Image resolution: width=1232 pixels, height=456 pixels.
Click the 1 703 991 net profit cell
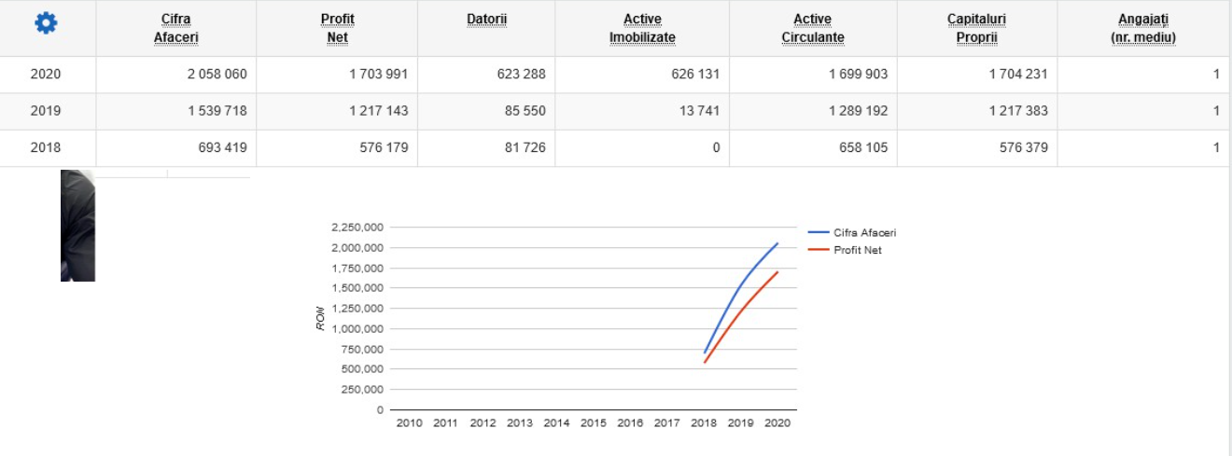(x=377, y=74)
